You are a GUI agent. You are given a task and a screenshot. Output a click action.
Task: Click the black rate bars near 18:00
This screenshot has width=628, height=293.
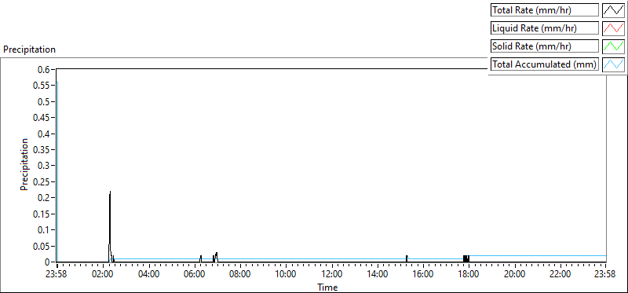click(466, 258)
